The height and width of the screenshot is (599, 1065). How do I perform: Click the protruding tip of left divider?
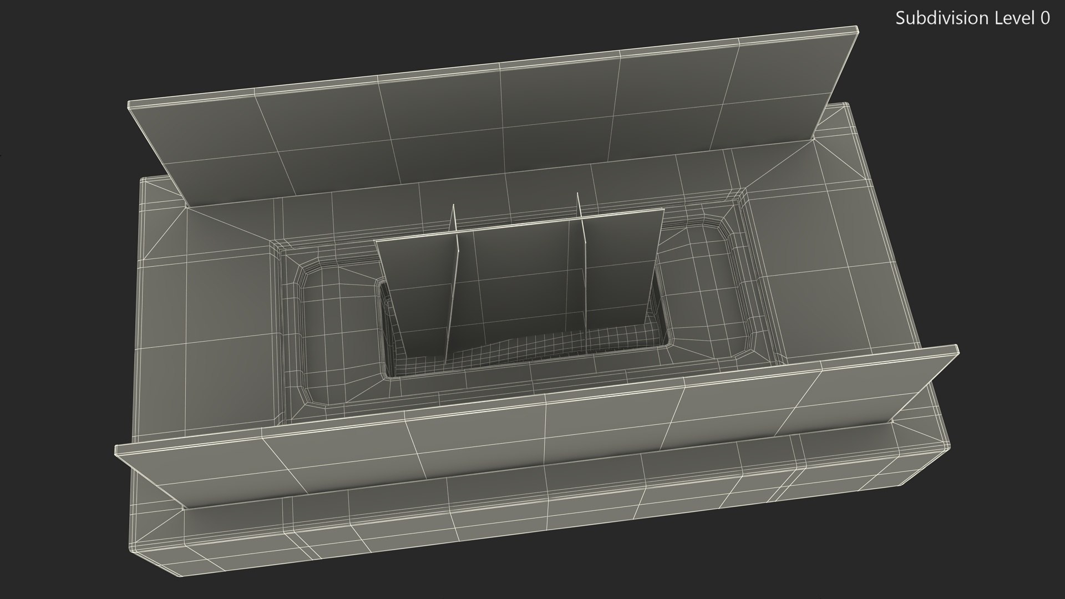pos(452,214)
